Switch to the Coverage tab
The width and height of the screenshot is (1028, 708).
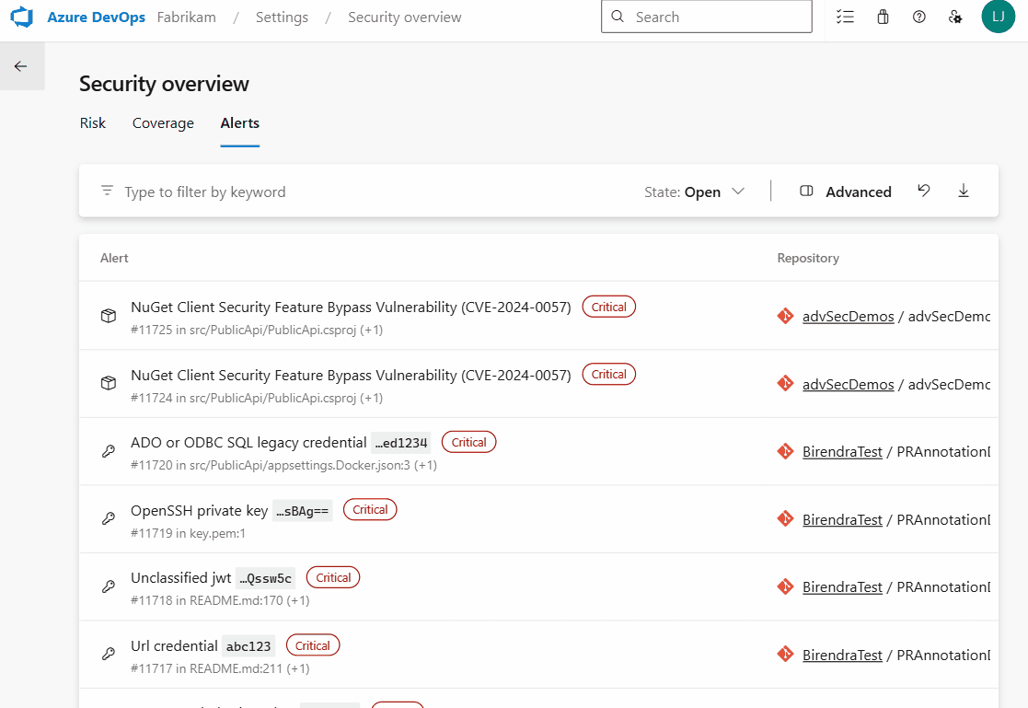coord(163,122)
